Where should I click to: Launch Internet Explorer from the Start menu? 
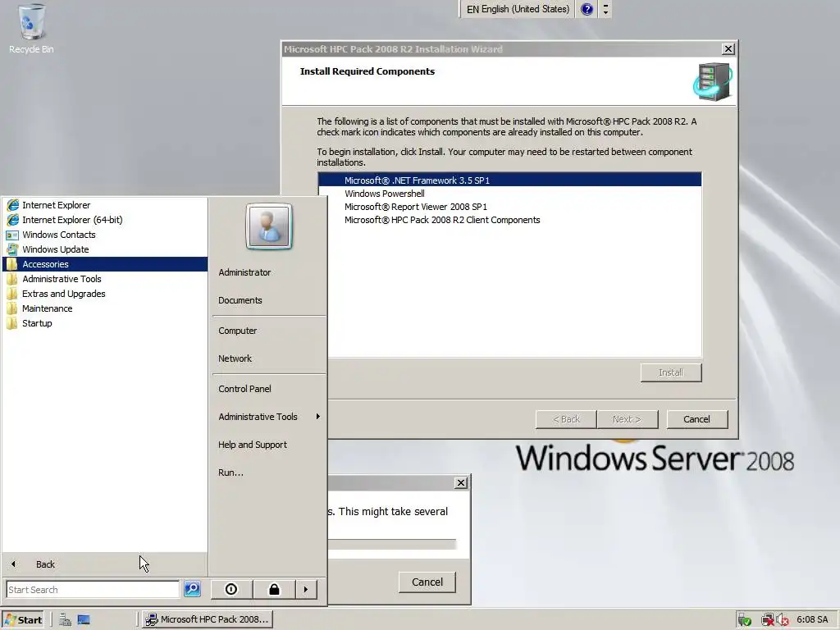point(105,205)
